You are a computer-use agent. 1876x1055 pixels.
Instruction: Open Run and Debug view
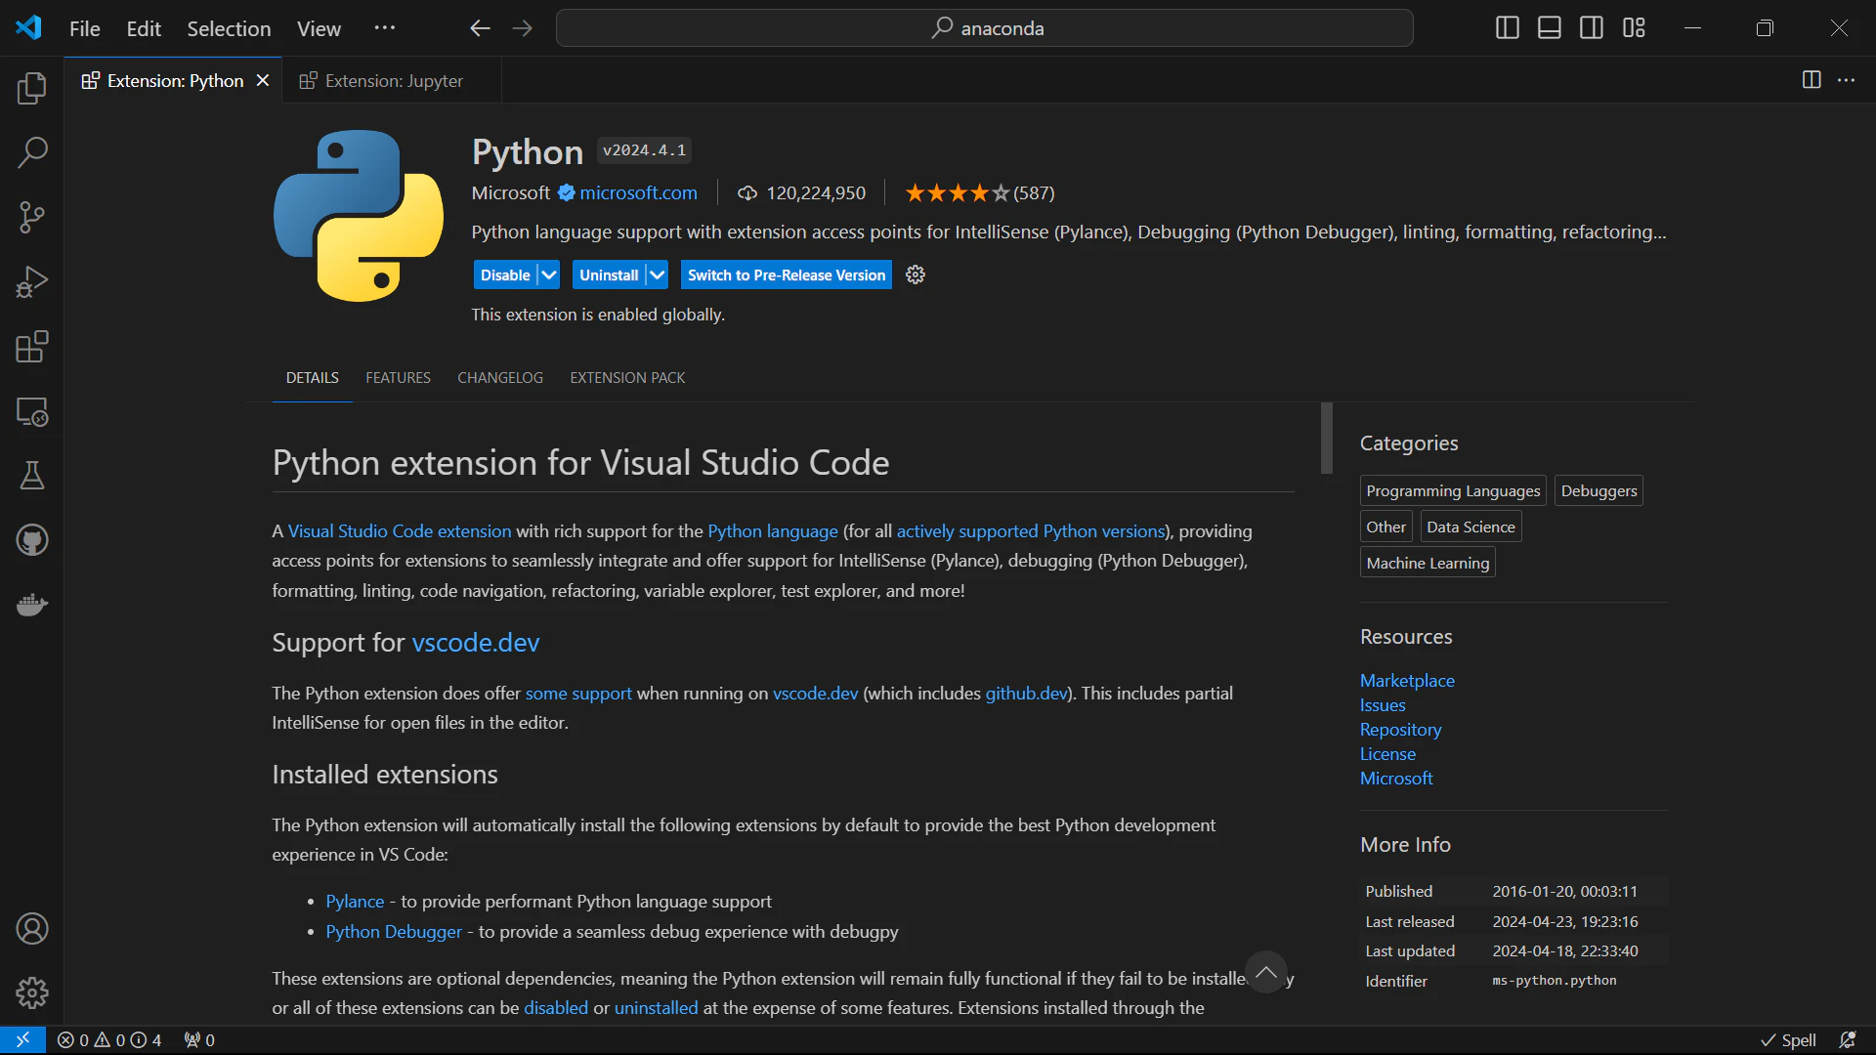tap(32, 282)
